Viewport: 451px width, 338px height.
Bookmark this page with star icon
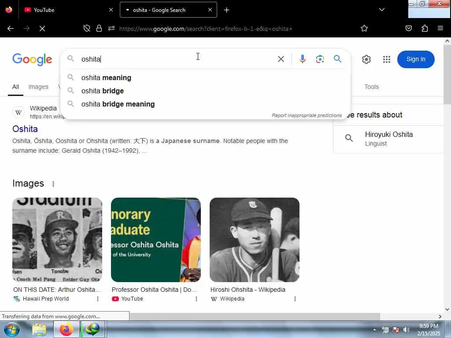(x=364, y=29)
